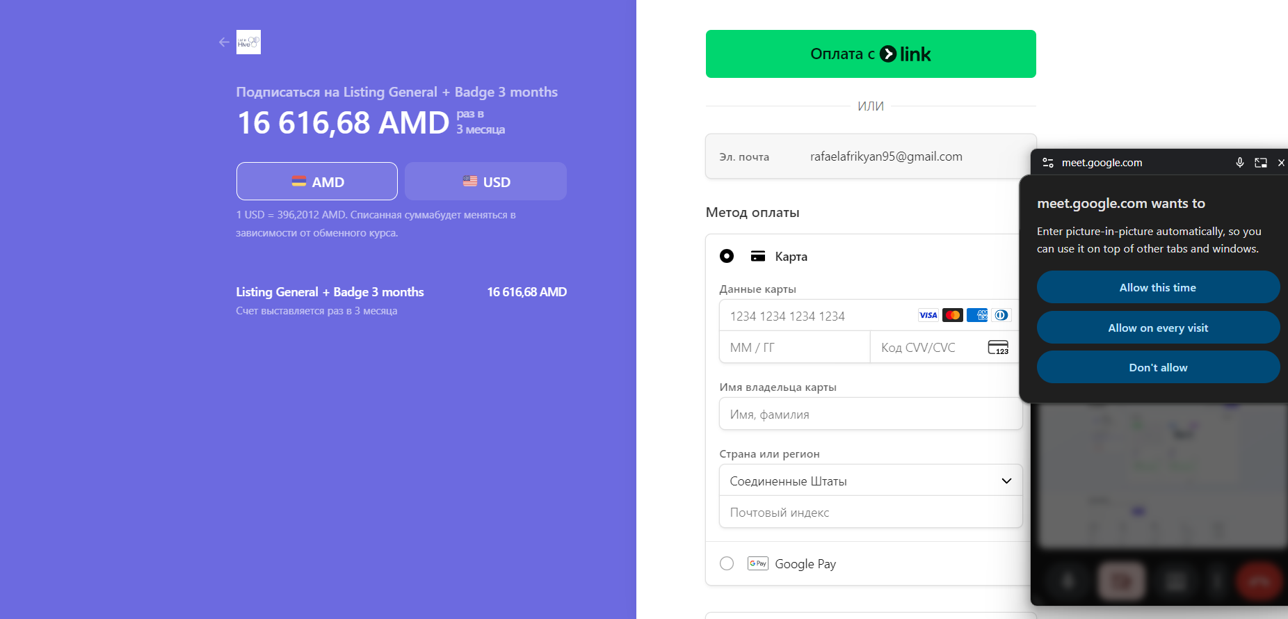Click the Mastercard logo in the card number field
1288x619 pixels.
point(952,315)
